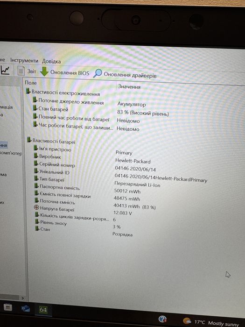Click icon beside Поточна ємність

coord(37,200)
